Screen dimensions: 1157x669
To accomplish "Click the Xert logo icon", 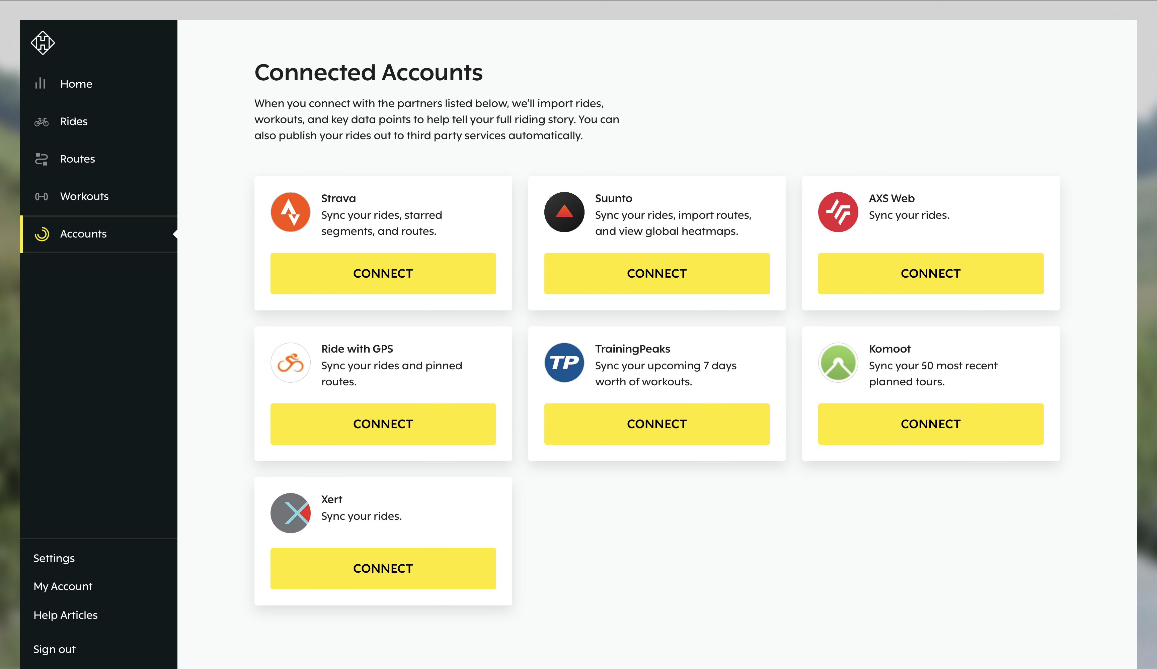I will [x=290, y=513].
